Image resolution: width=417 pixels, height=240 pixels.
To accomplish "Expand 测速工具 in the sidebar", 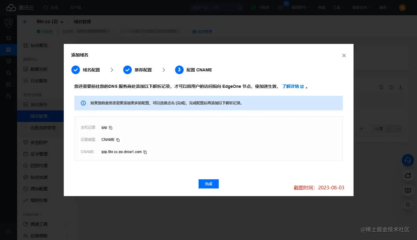I will pos(45,224).
